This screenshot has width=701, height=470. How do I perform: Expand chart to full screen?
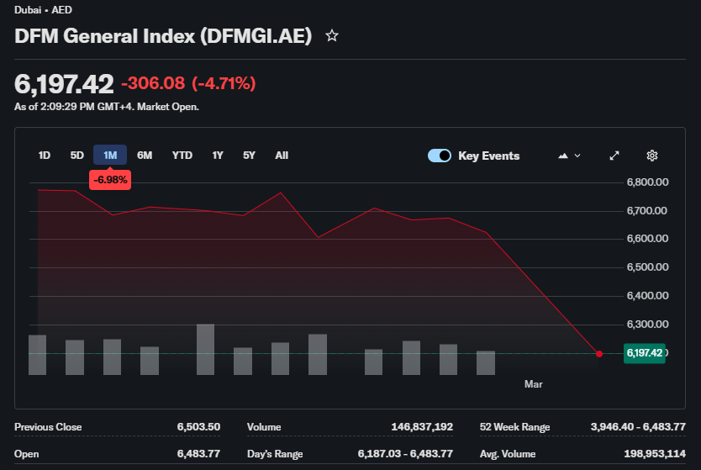[x=614, y=156]
